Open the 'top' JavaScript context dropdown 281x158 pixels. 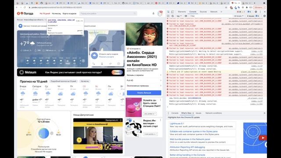pyautogui.click(x=179, y=16)
